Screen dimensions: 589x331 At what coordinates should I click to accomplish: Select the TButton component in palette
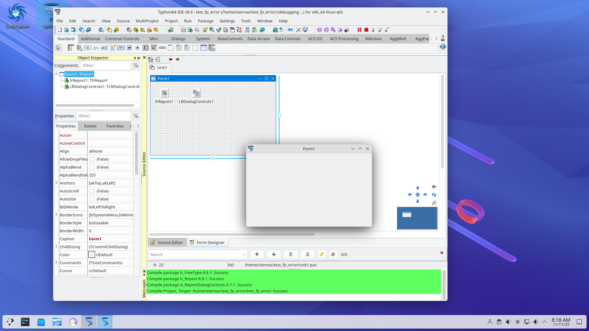point(88,48)
